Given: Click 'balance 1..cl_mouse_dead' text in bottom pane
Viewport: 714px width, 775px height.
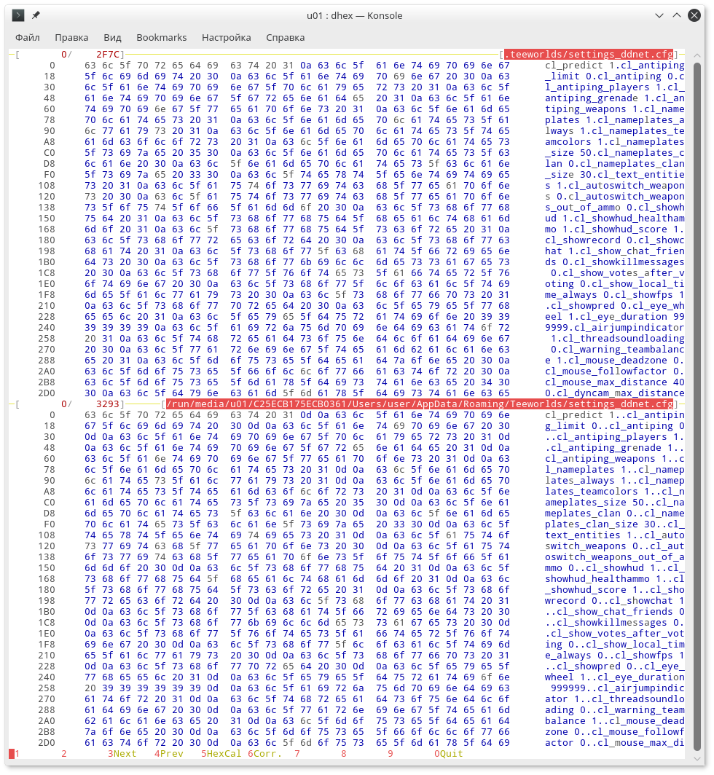Looking at the screenshot, I should [x=615, y=720].
